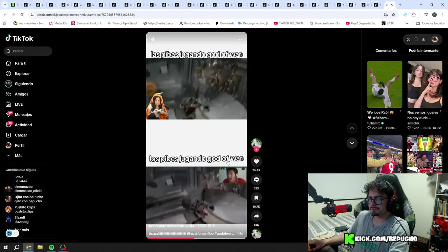Save video with bookmark icon
This screenshot has height=252, width=448.
pyautogui.click(x=256, y=198)
